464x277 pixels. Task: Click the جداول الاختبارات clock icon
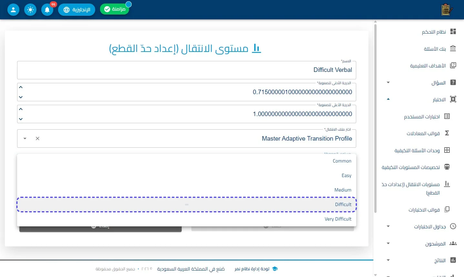click(453, 226)
